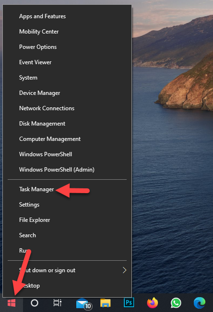Open Device Manager entry
Image resolution: width=213 pixels, height=312 pixels.
pyautogui.click(x=39, y=93)
